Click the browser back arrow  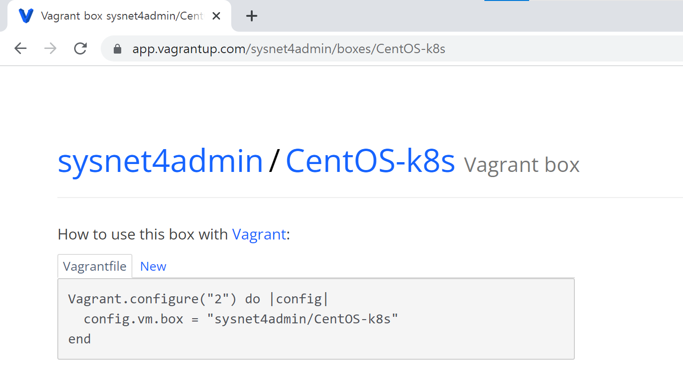pyautogui.click(x=21, y=48)
